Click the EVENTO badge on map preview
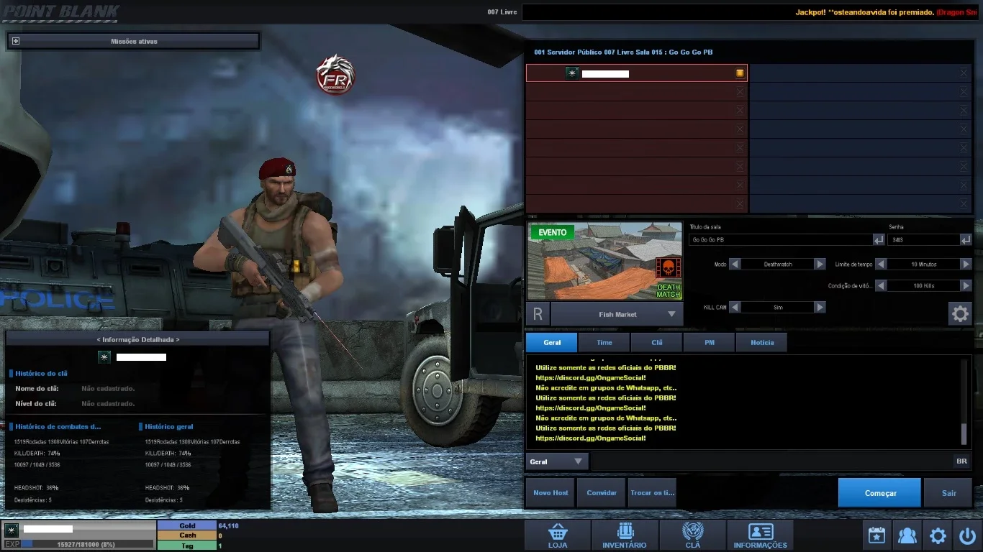 tap(552, 233)
